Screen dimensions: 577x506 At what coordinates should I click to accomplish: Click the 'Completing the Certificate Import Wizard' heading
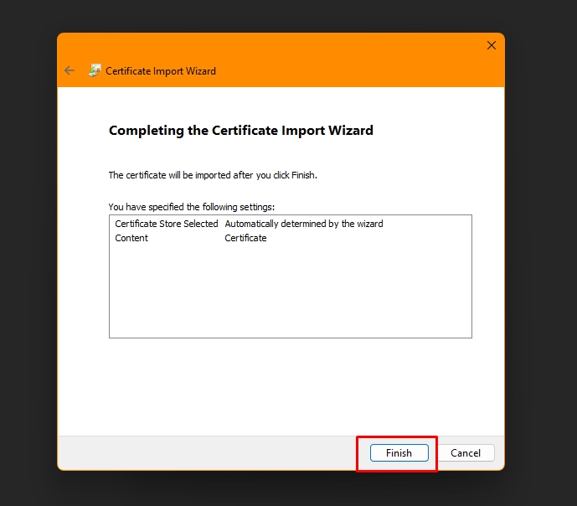[241, 131]
